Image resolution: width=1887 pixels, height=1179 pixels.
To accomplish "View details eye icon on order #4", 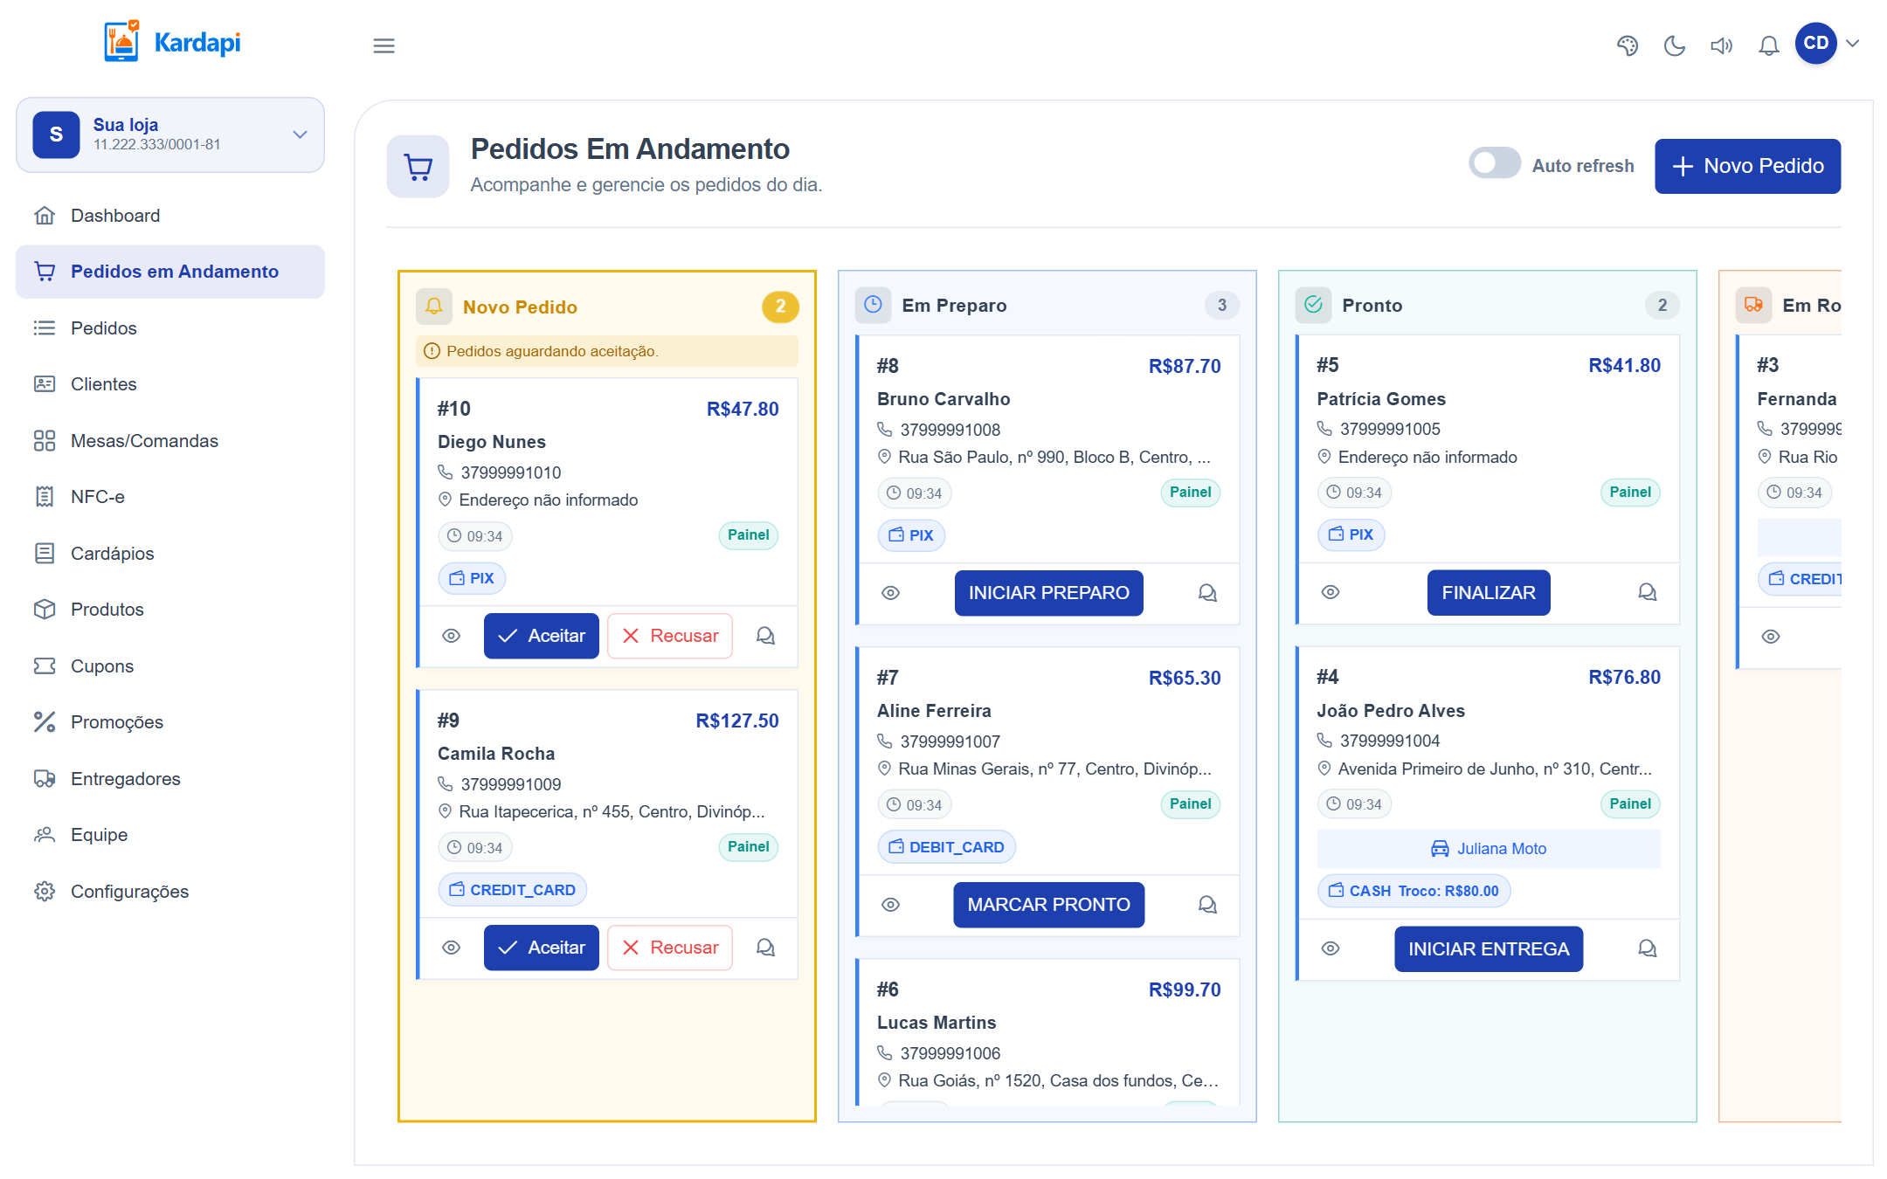I will [1330, 948].
